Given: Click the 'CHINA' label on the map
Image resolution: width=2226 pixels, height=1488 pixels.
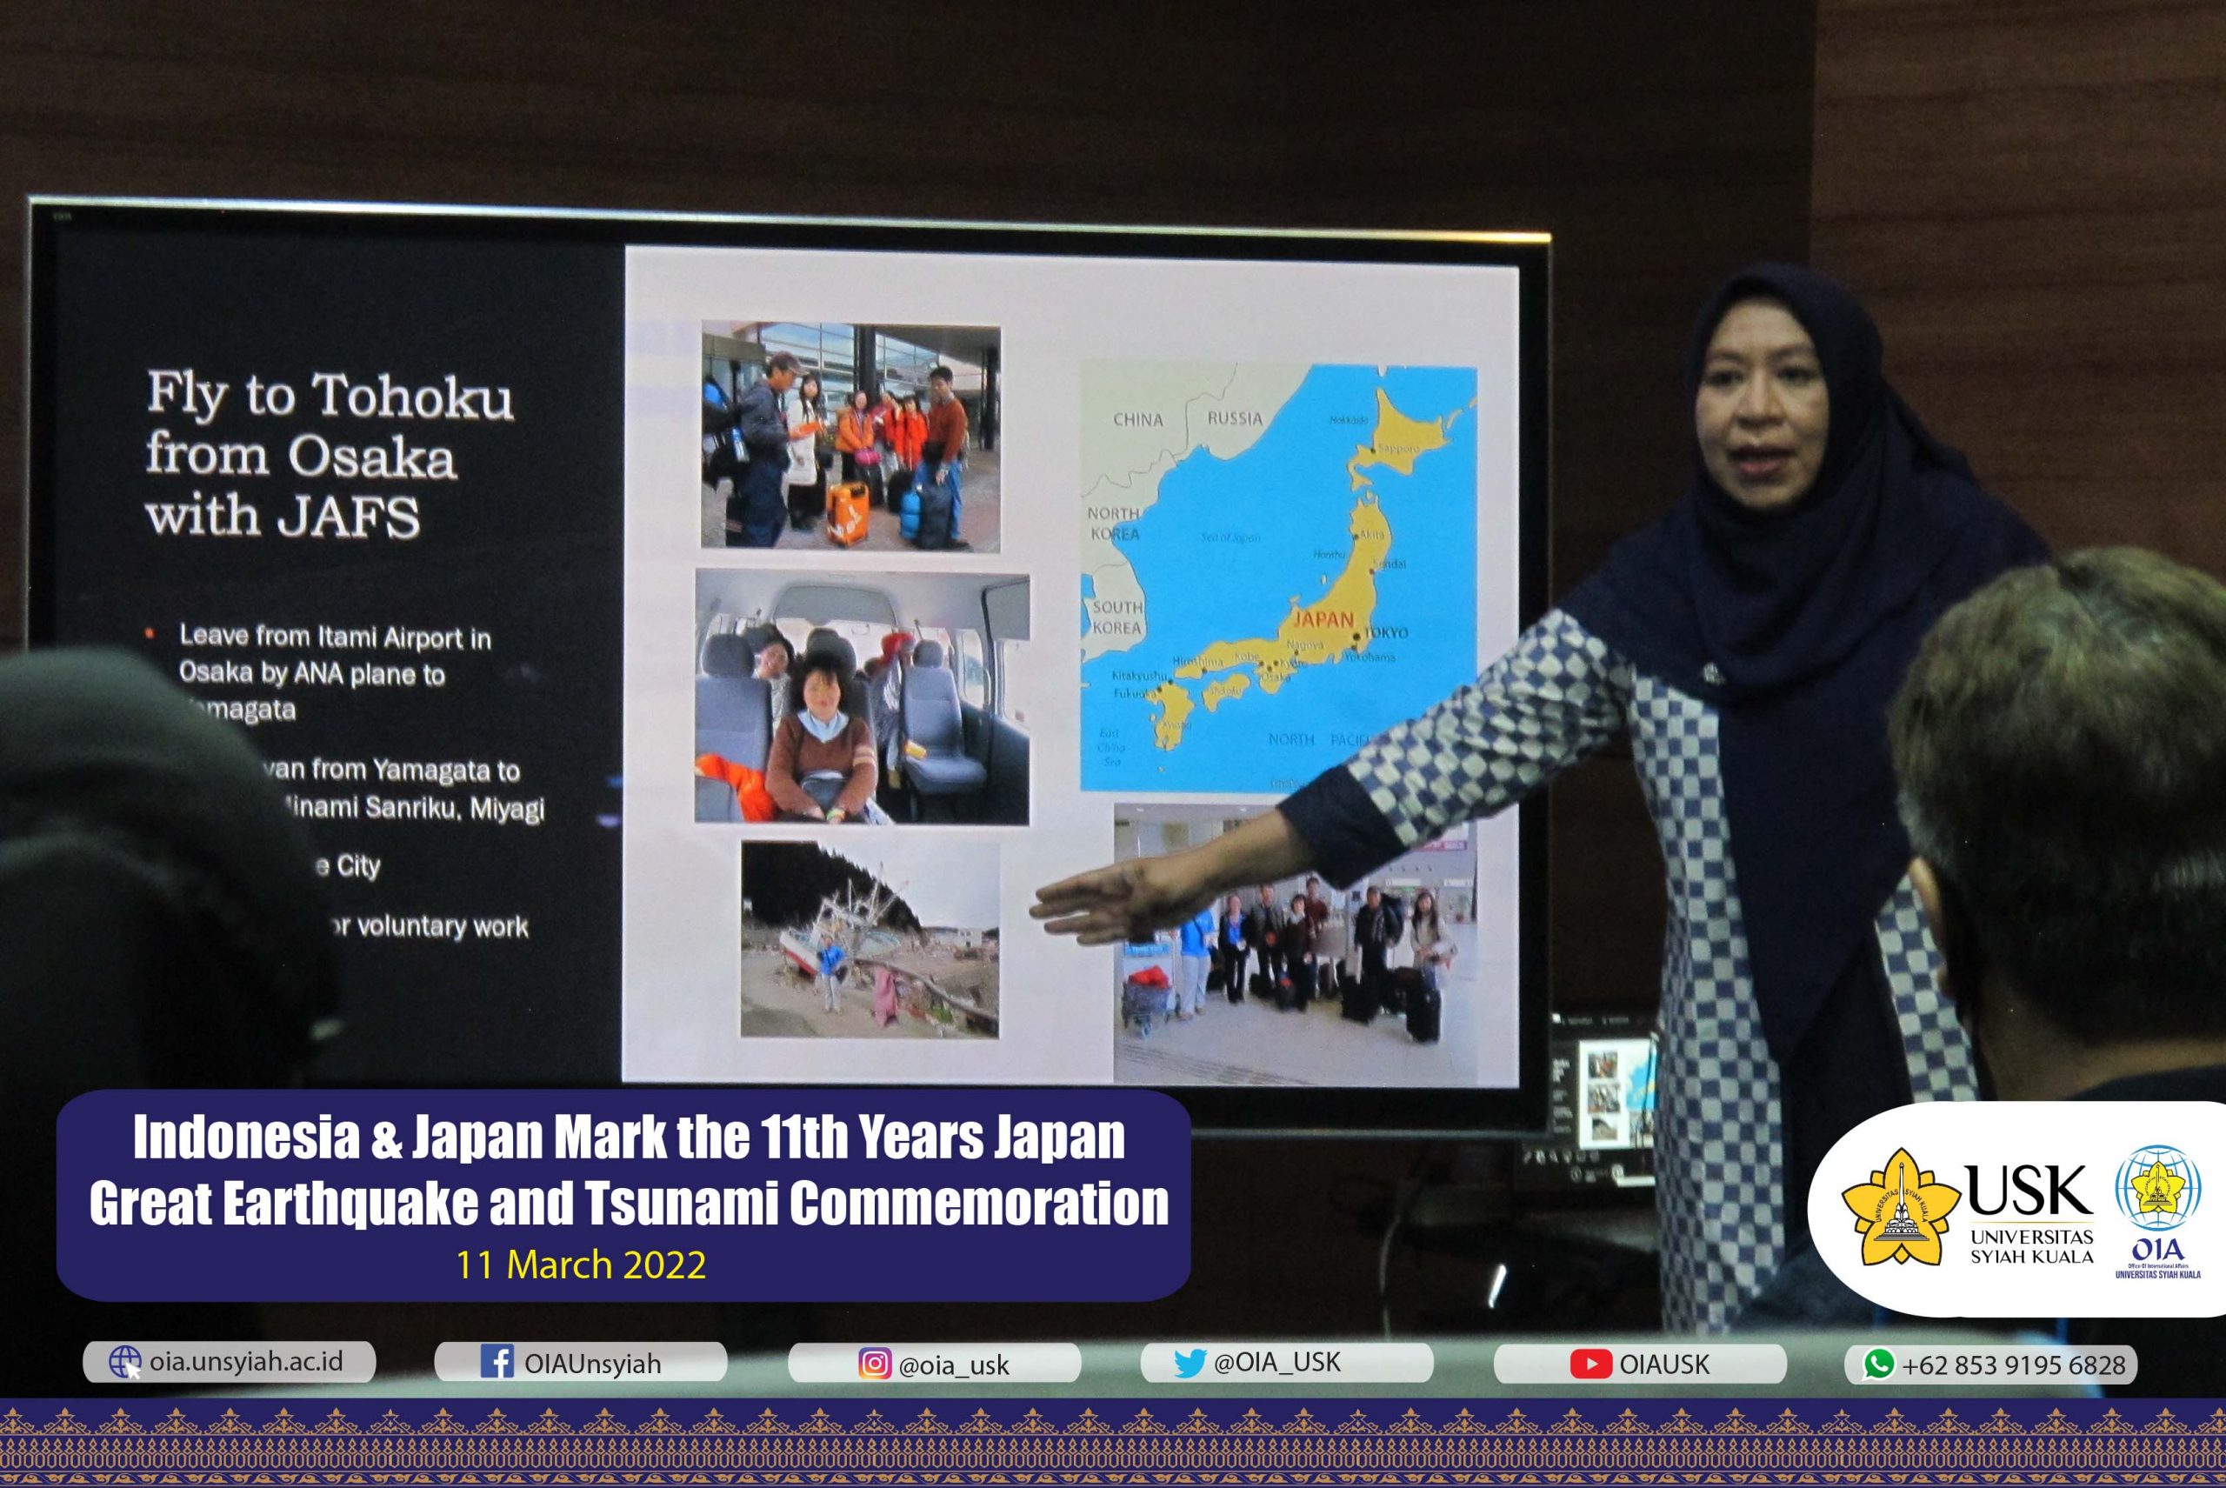Looking at the screenshot, I should coord(1137,419).
